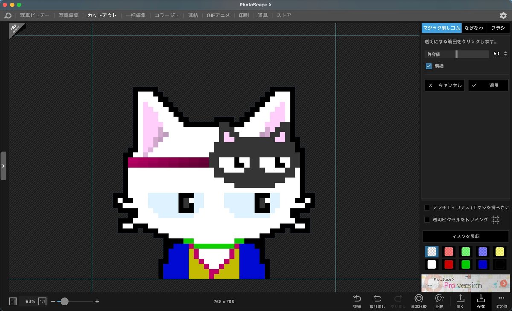The image size is (512, 311).
Task: Enable the アンチエイリアス checkbox
Action: [427, 207]
